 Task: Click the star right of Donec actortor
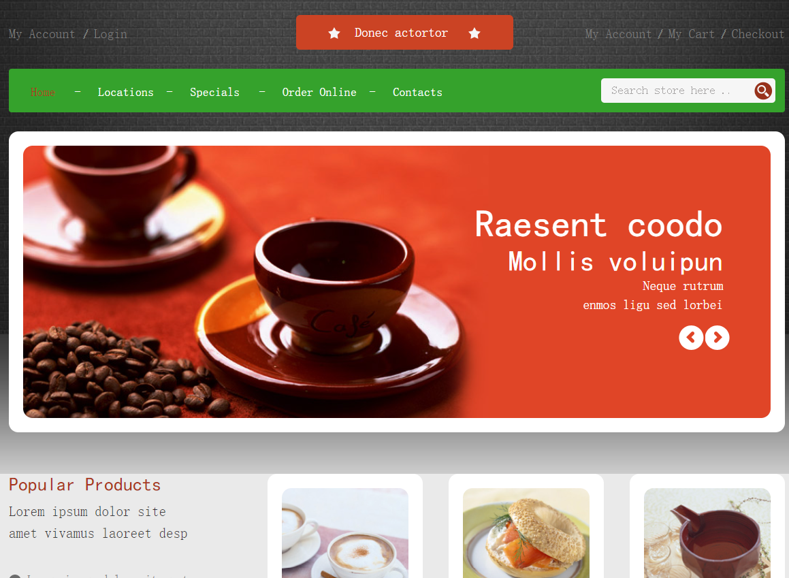tap(474, 33)
